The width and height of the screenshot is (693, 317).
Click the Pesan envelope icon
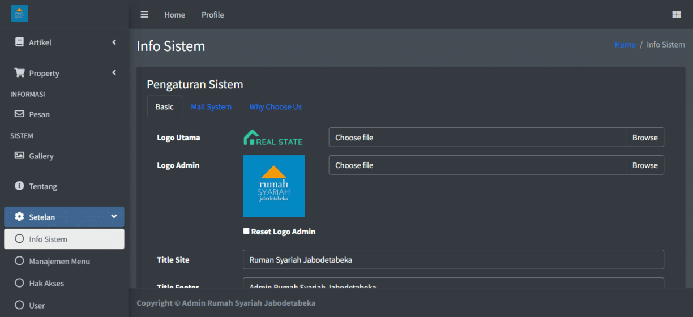click(x=19, y=114)
